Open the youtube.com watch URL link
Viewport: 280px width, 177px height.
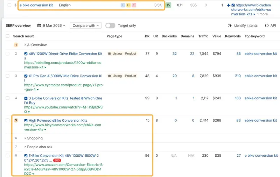tap(63, 109)
